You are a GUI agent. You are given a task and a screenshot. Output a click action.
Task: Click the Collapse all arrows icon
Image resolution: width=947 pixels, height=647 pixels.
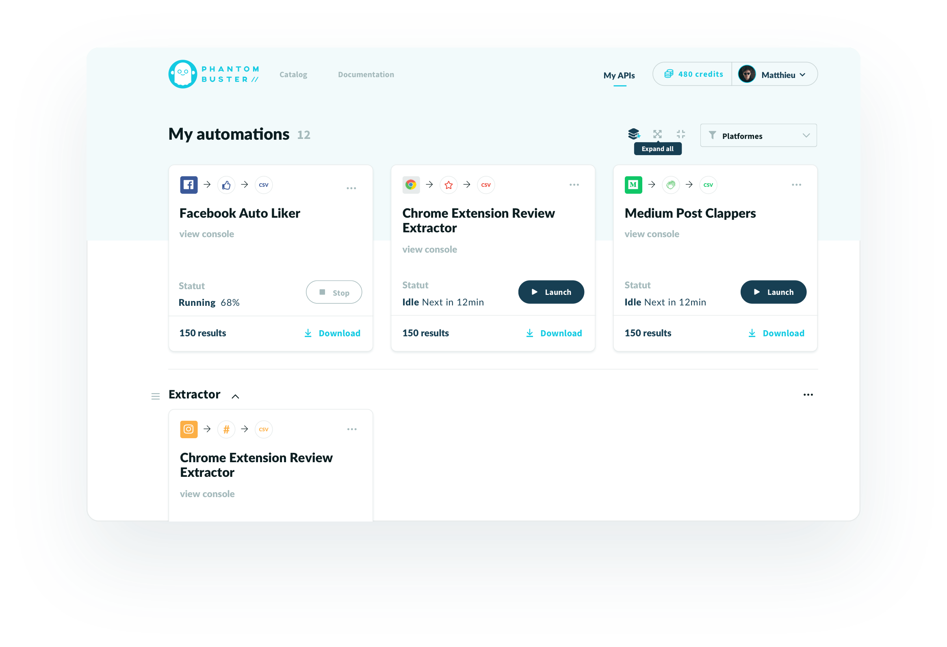(x=680, y=134)
